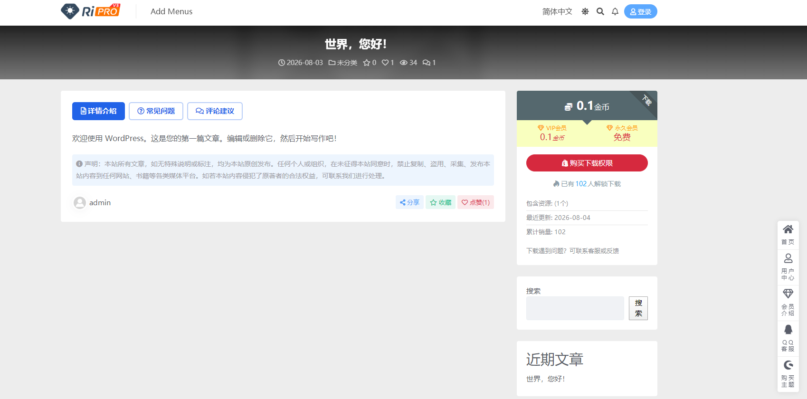This screenshot has height=399, width=807.
Task: Toggle dark mode sun icon
Action: click(585, 11)
